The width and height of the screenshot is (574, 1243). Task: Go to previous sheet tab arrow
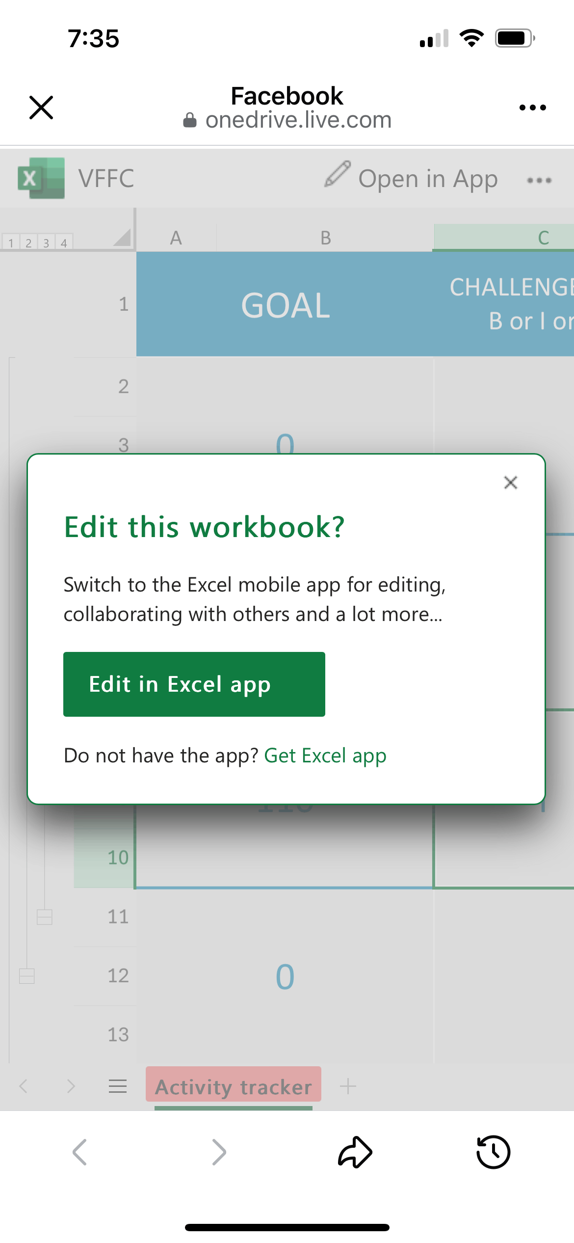coord(24,1086)
